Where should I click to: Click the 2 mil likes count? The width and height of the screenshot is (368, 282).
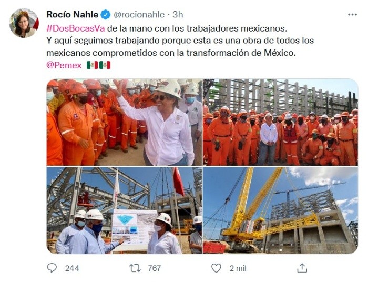[x=238, y=268]
